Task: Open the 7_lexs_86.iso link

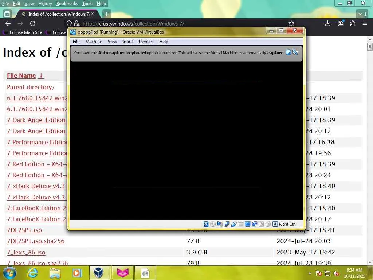Action: click(26, 252)
